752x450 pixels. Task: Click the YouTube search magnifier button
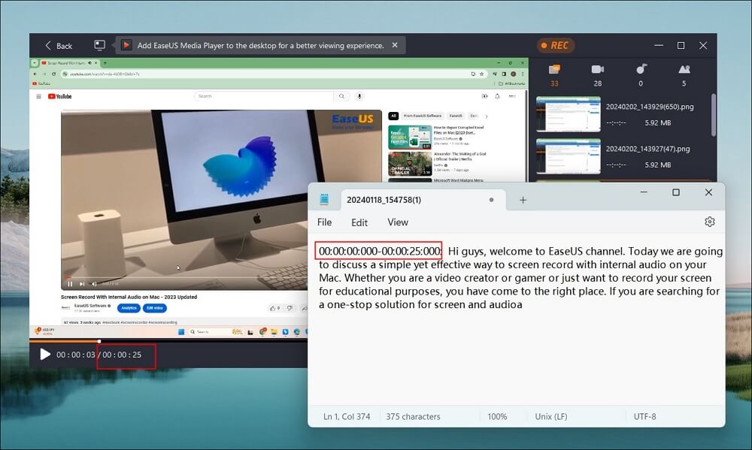[x=341, y=96]
